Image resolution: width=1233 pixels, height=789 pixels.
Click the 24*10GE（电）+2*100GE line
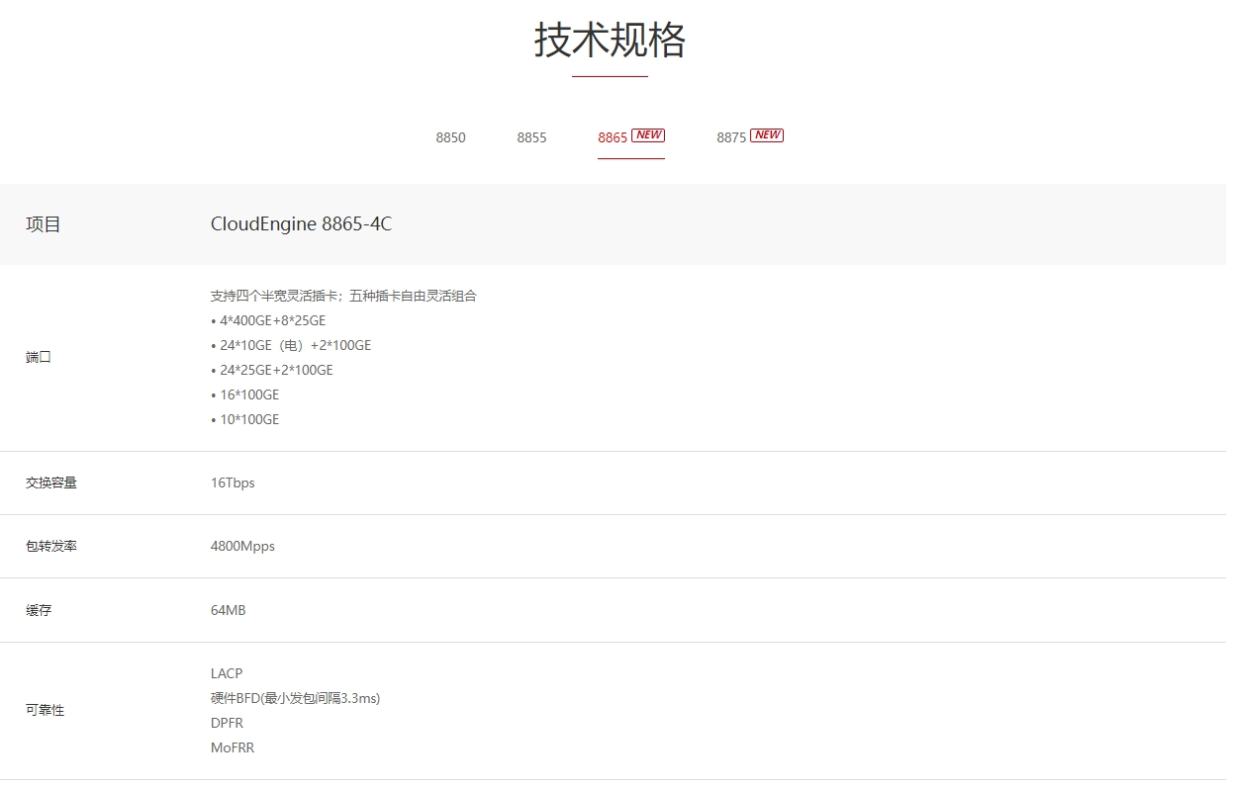pos(291,345)
